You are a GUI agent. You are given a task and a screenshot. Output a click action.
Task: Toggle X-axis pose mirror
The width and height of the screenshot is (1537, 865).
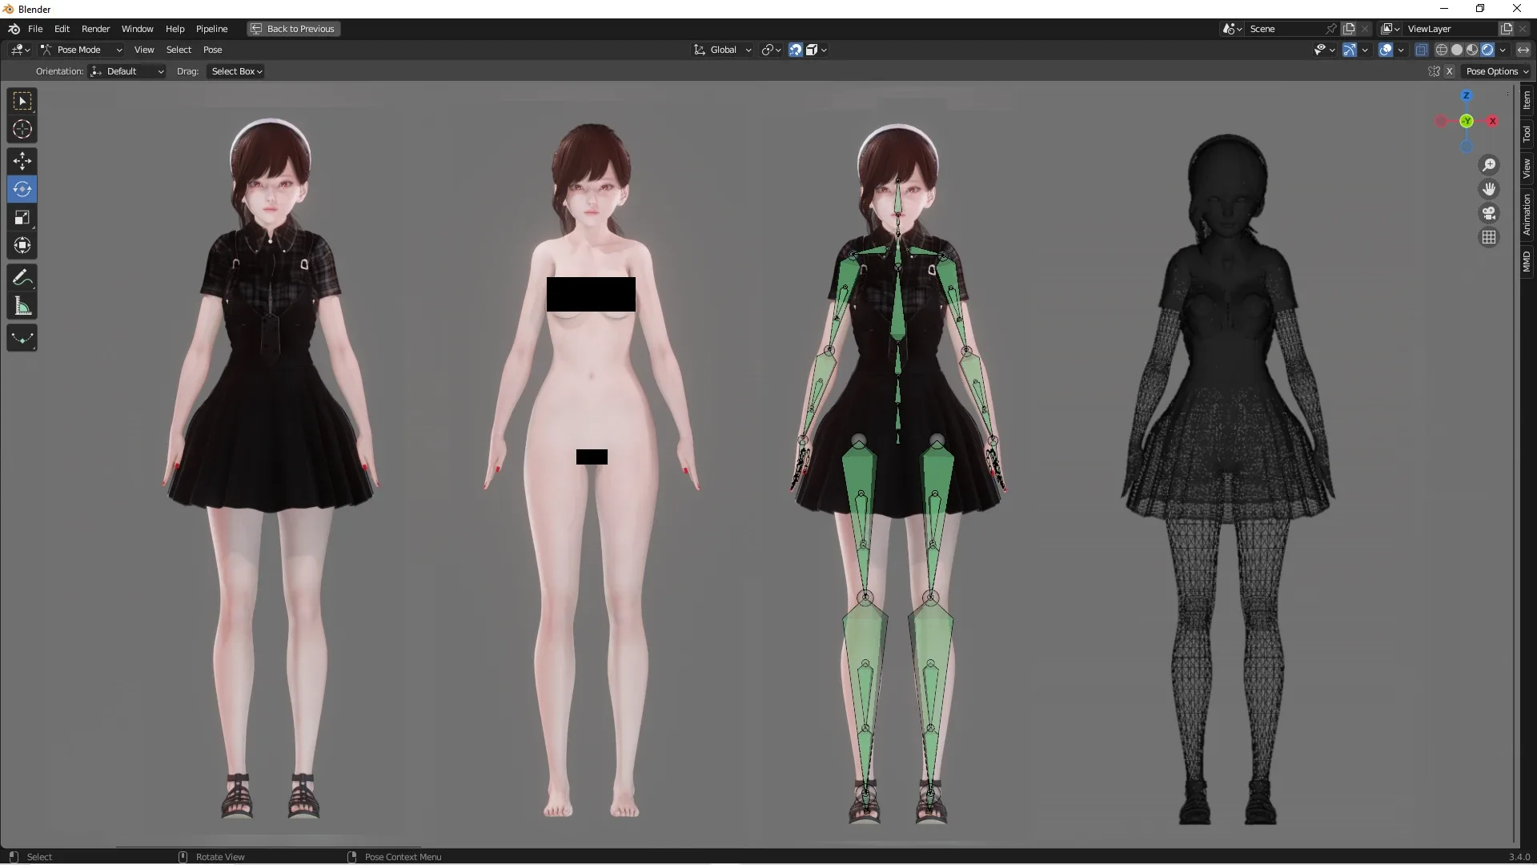tap(1449, 71)
